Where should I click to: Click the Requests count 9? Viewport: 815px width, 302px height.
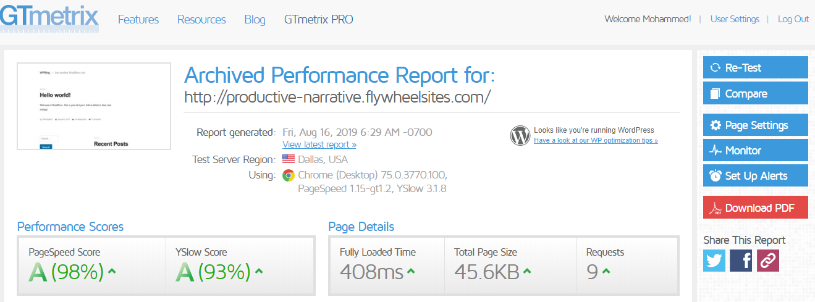[593, 272]
